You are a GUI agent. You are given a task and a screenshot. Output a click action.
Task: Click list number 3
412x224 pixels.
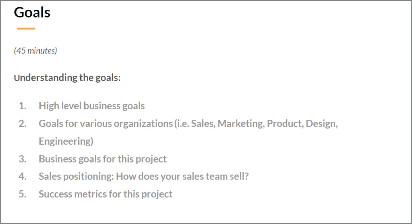pyautogui.click(x=22, y=159)
